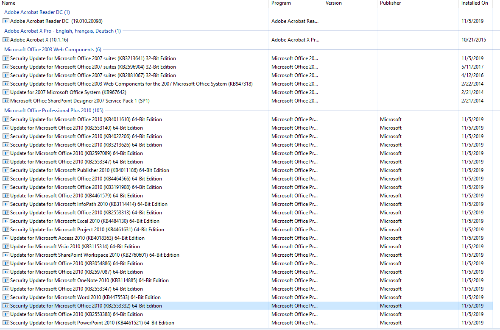Image resolution: width=500 pixels, height=330 pixels.
Task: Click the update icon for KB3213641 row
Action: point(6,58)
